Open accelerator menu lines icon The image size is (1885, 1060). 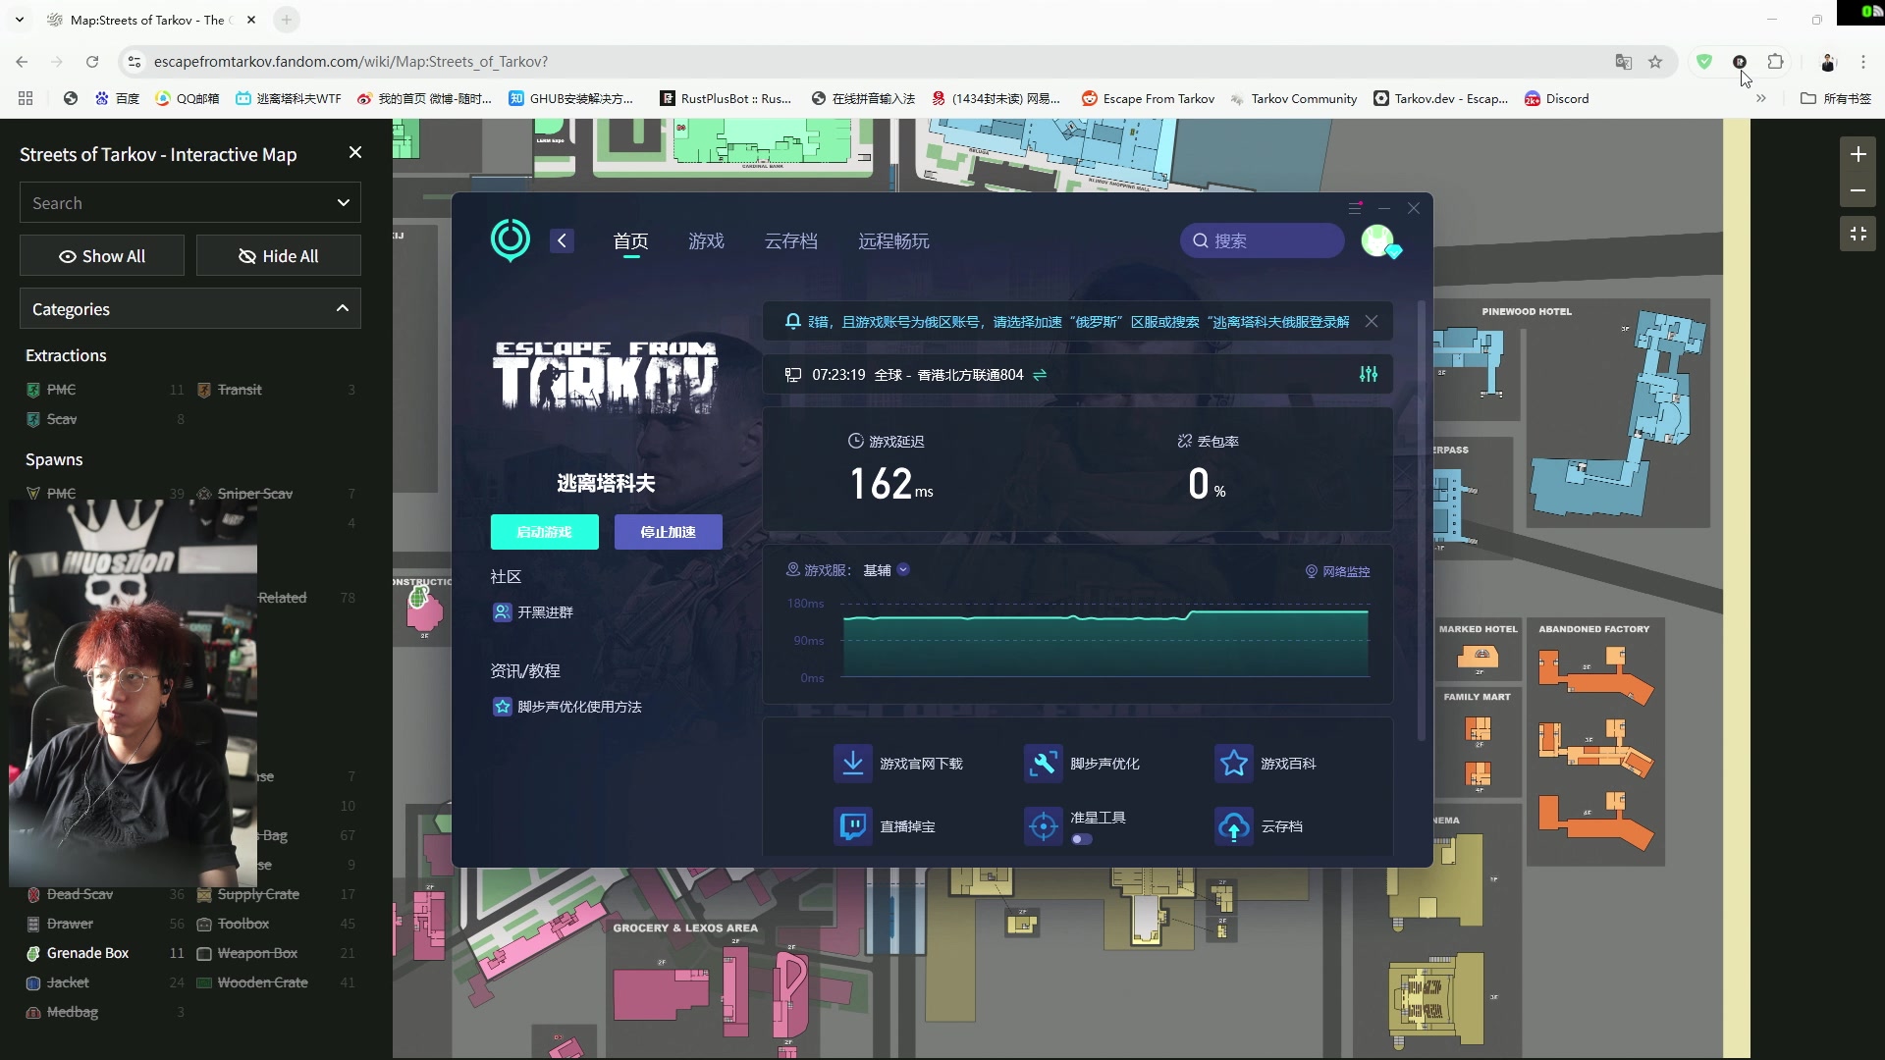[x=1355, y=208]
